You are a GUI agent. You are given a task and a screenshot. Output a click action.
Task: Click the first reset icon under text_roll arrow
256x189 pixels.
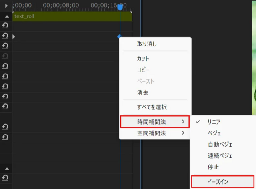5,26
